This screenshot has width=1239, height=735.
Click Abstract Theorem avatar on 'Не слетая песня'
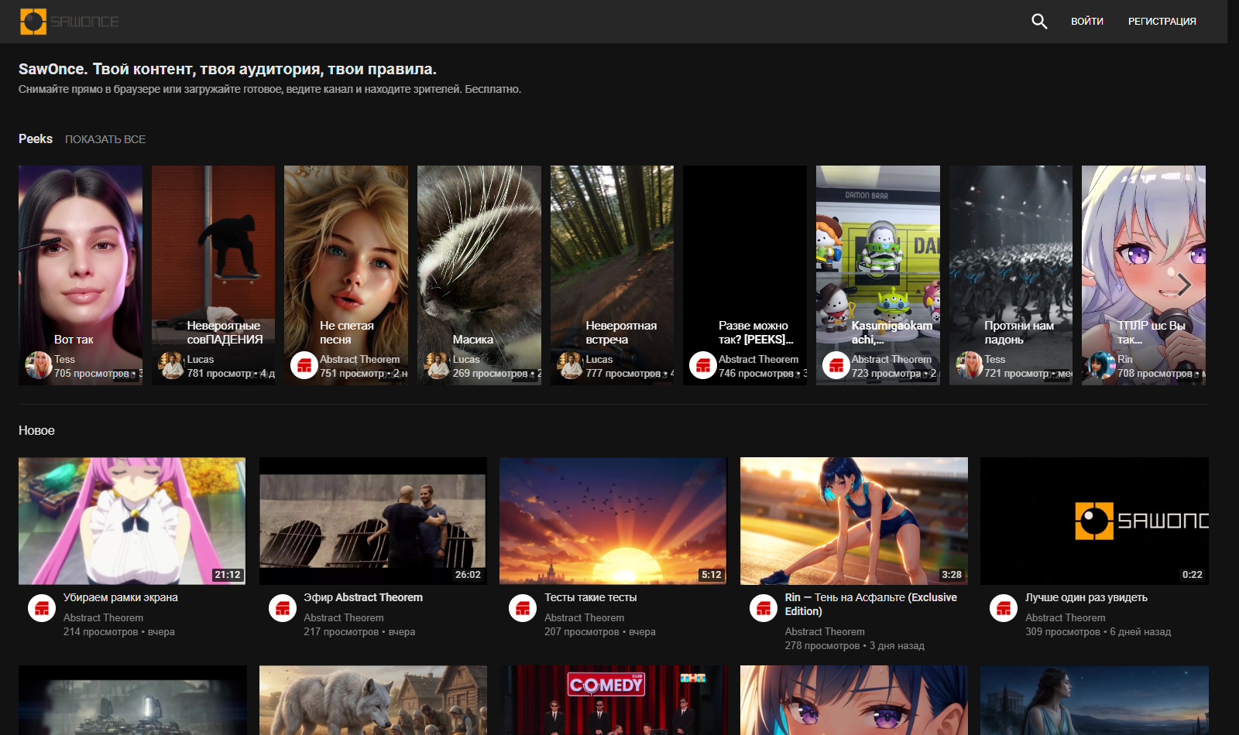click(304, 365)
